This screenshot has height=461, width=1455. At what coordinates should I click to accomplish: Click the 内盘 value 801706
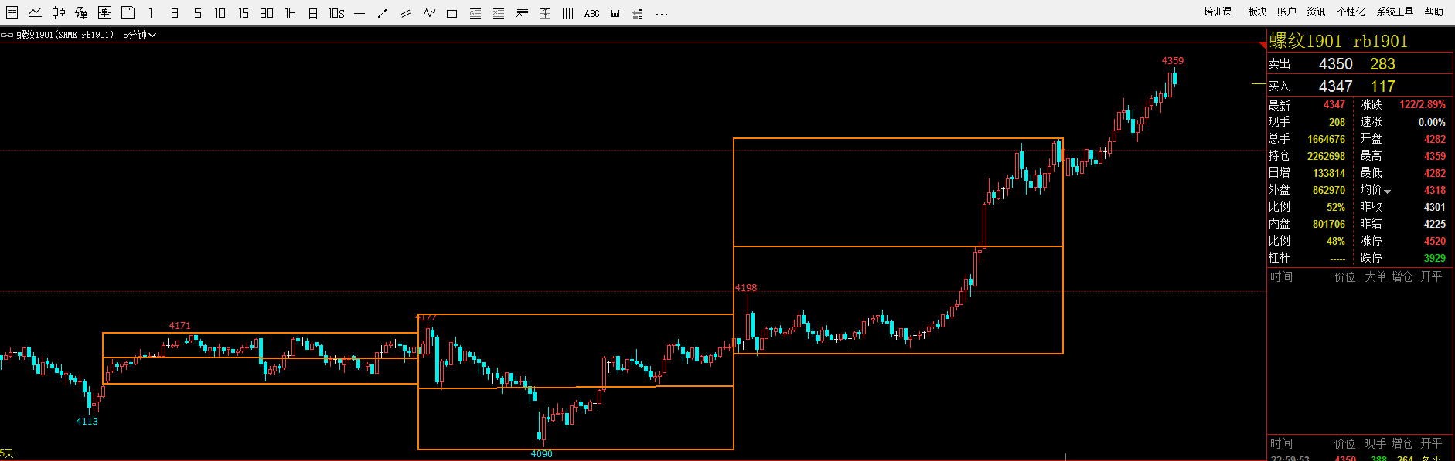coord(1329,224)
